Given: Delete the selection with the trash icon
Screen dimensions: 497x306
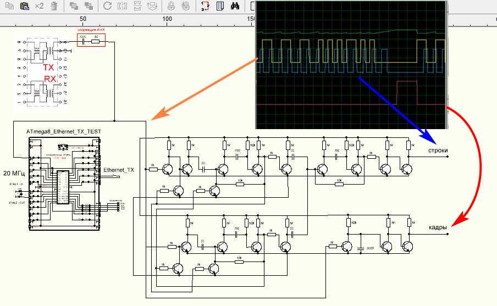Looking at the screenshot, I should [53, 7].
